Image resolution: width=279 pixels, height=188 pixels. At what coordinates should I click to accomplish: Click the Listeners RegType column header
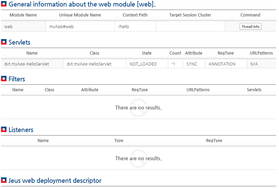coord(214,141)
